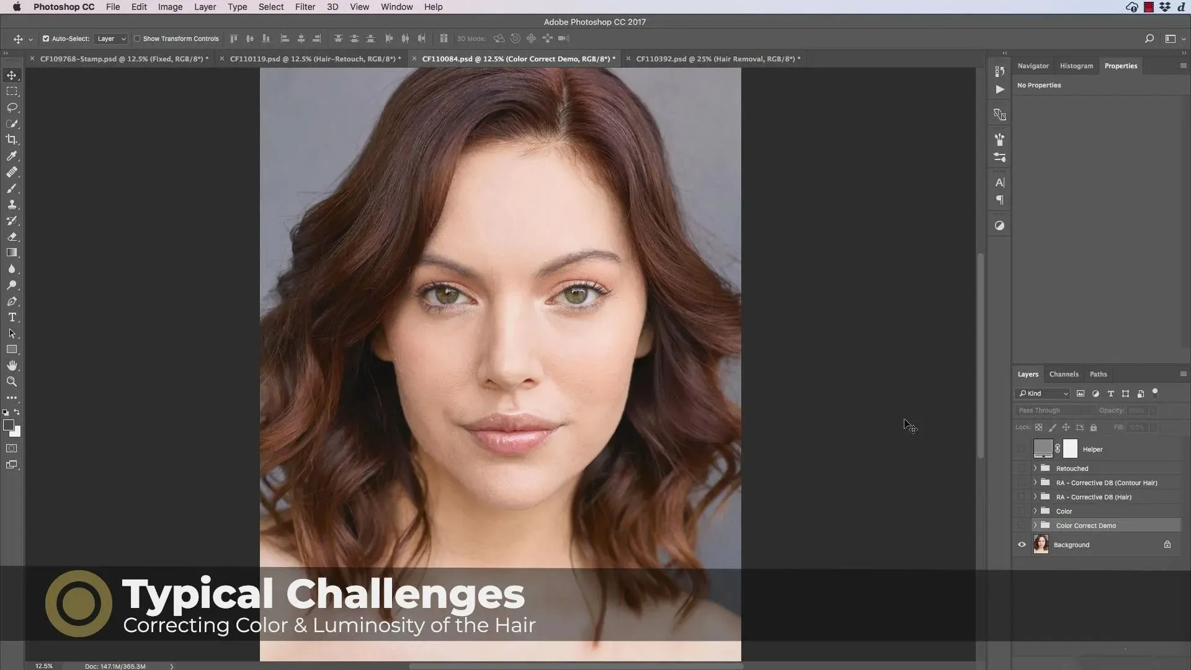
Task: Expand the Color Correct Demo group
Action: [1035, 525]
